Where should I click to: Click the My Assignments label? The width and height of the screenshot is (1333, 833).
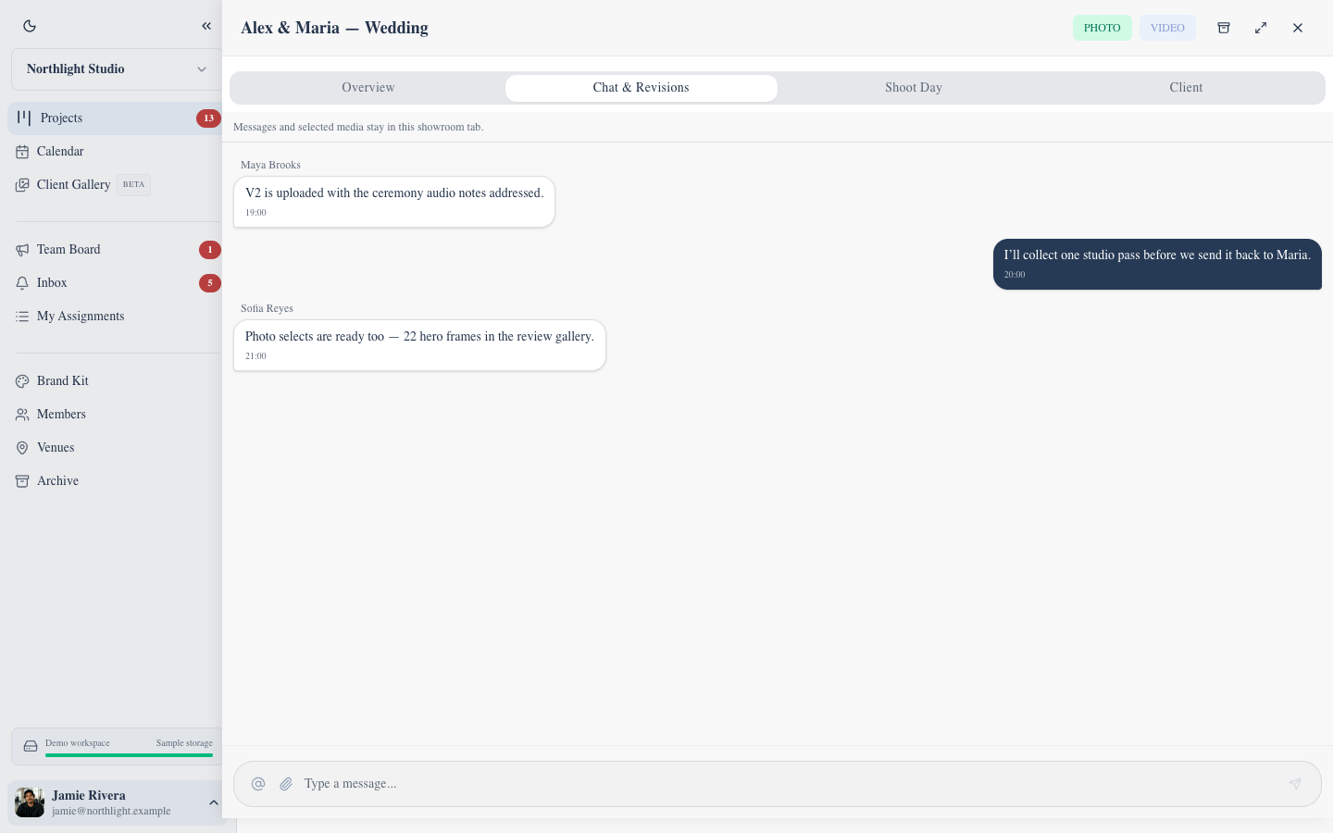coord(81,317)
